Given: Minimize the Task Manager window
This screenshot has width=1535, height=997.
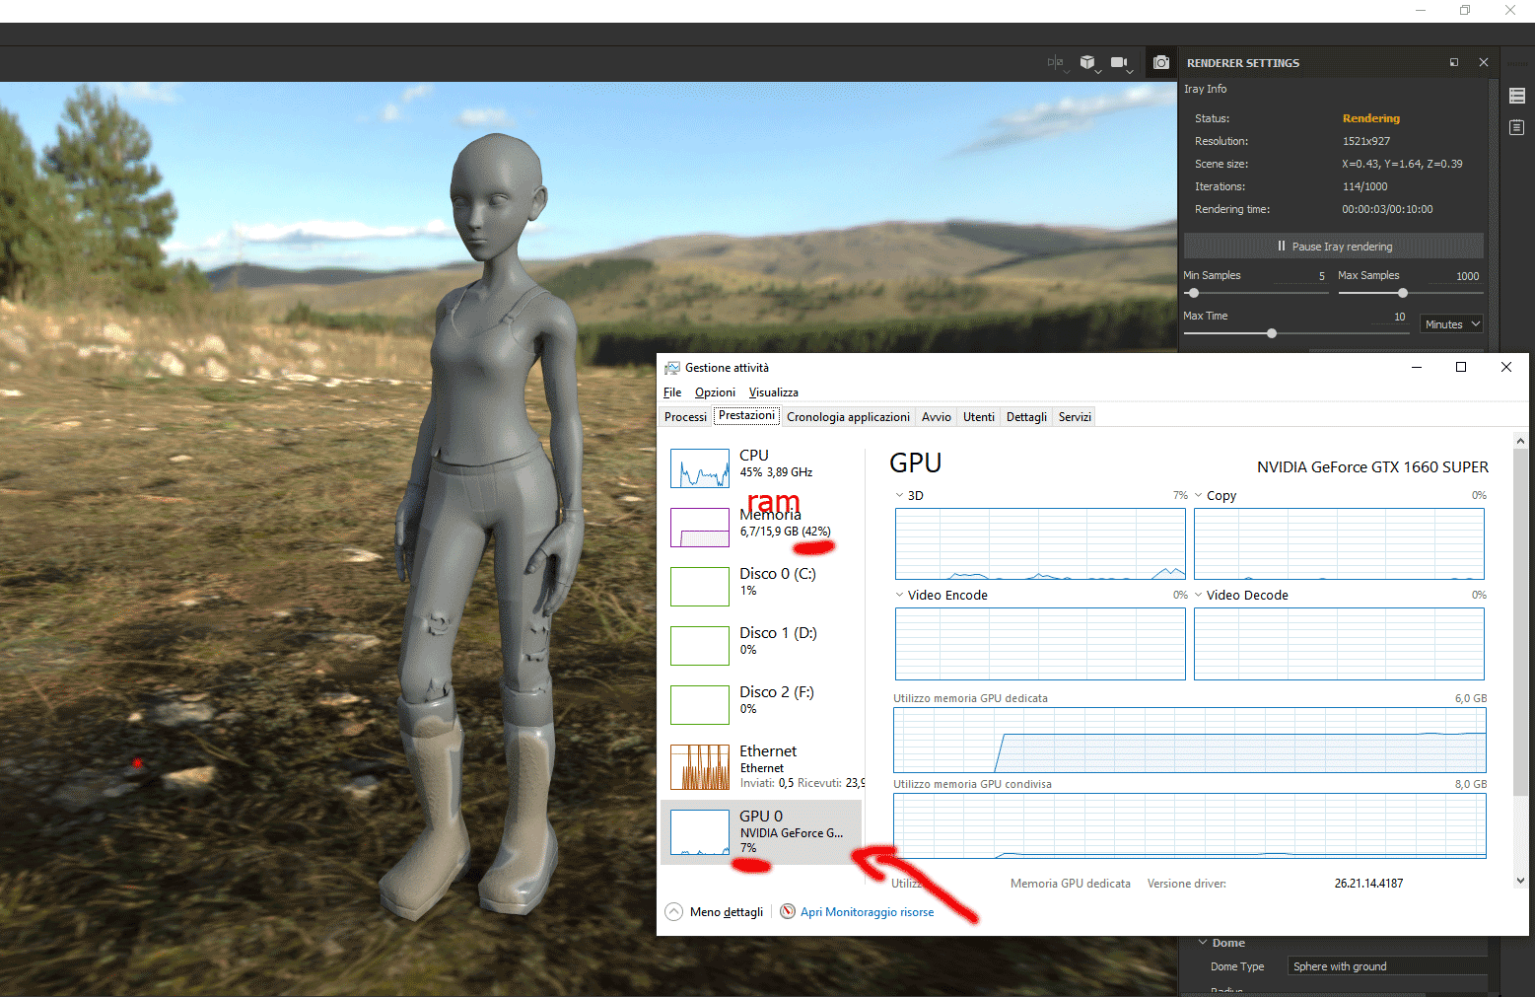Looking at the screenshot, I should 1417,367.
